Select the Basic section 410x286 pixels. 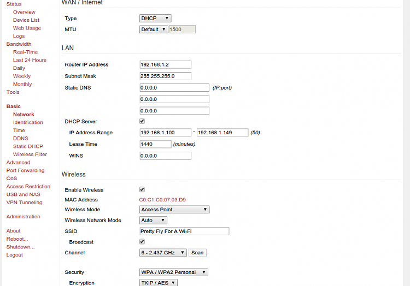13,106
